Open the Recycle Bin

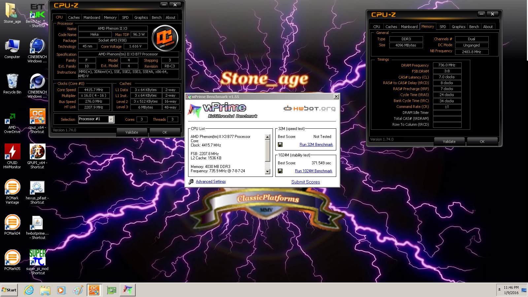click(12, 84)
